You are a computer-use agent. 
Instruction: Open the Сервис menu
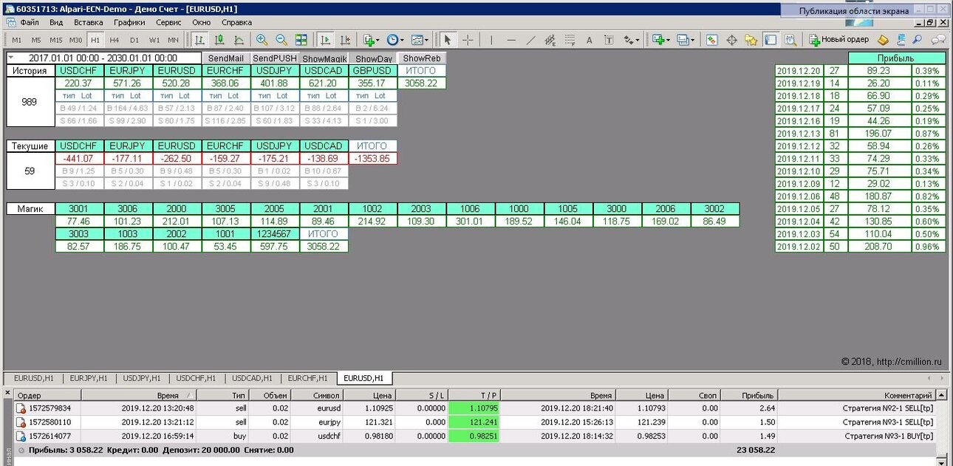click(168, 22)
